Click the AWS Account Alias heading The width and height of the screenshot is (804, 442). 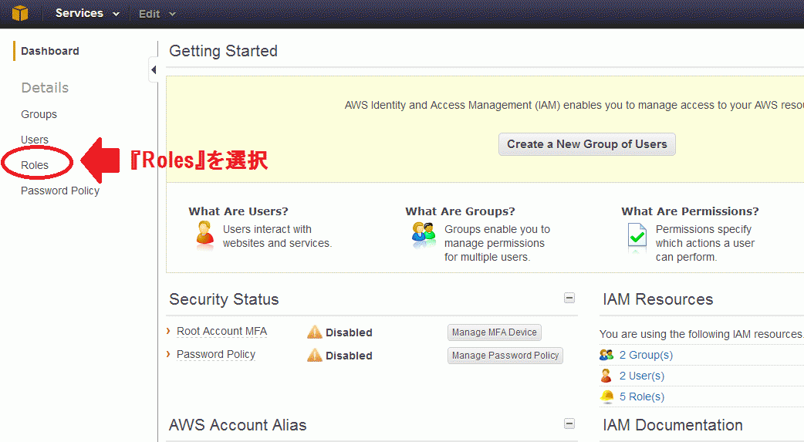coord(238,425)
